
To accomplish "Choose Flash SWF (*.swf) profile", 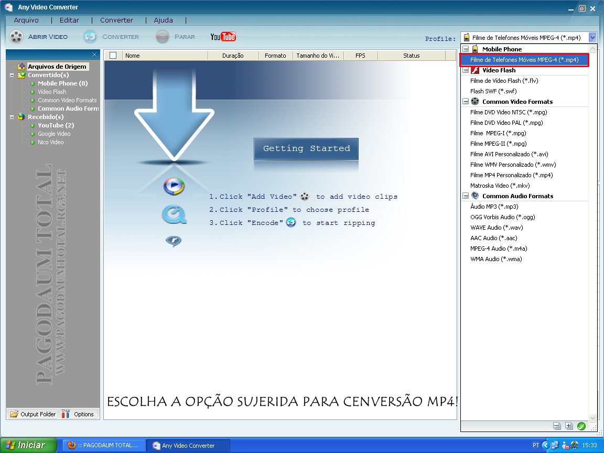I will tap(493, 91).
